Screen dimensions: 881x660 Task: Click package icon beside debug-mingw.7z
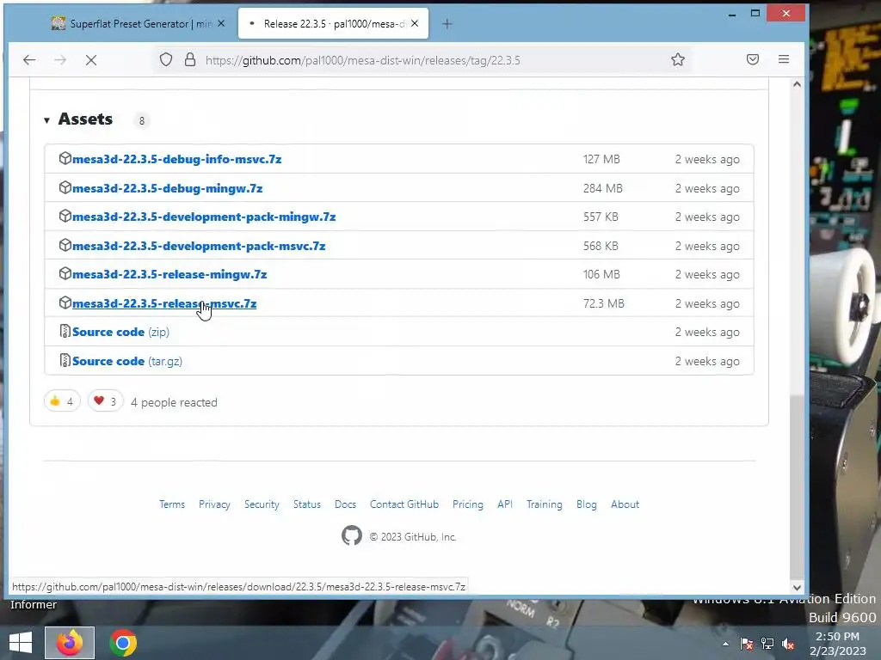(65, 187)
